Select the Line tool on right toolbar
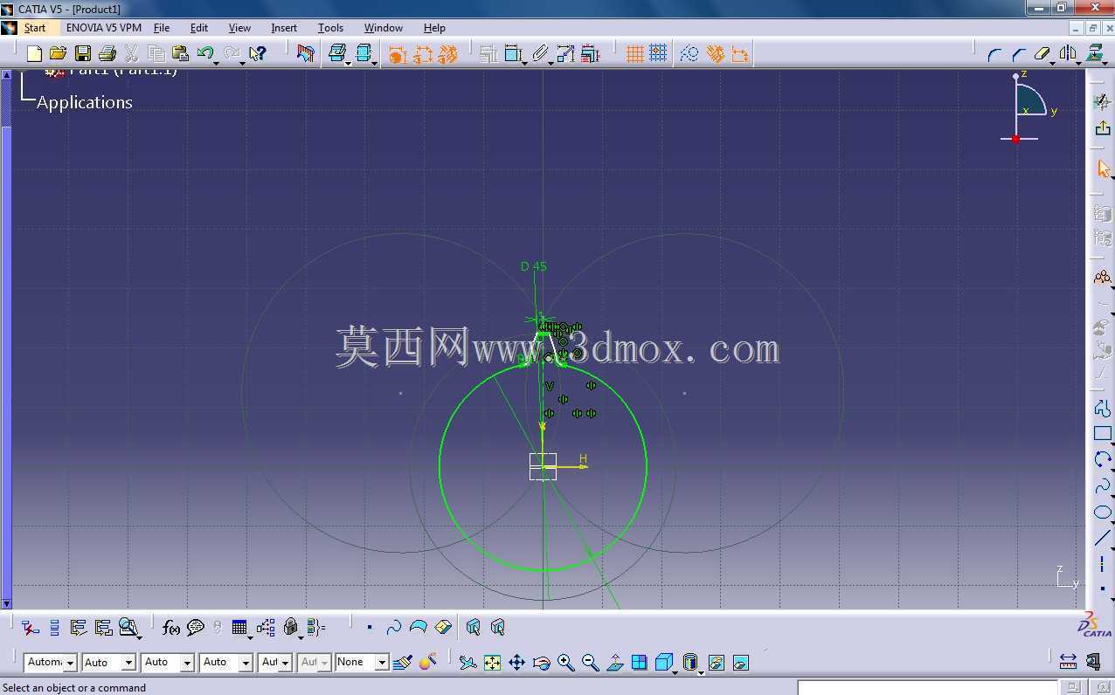 pos(1103,538)
